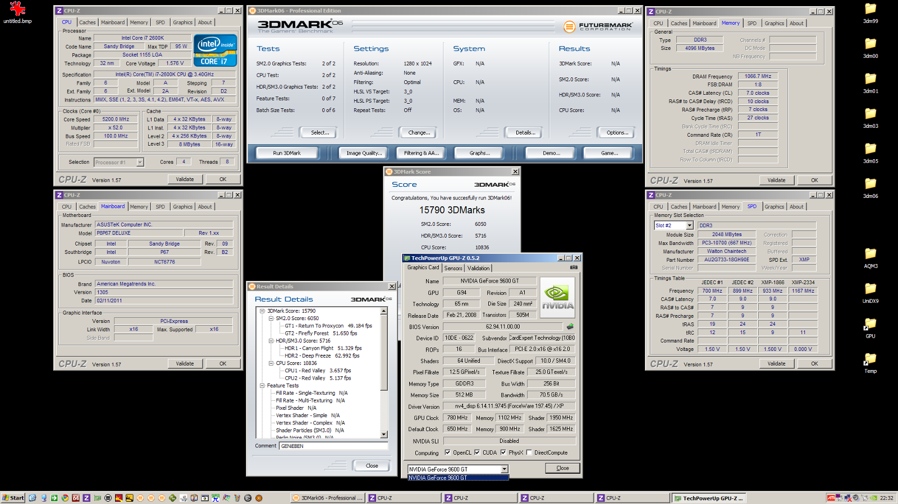Click the Filtering & AA button

pos(421,153)
